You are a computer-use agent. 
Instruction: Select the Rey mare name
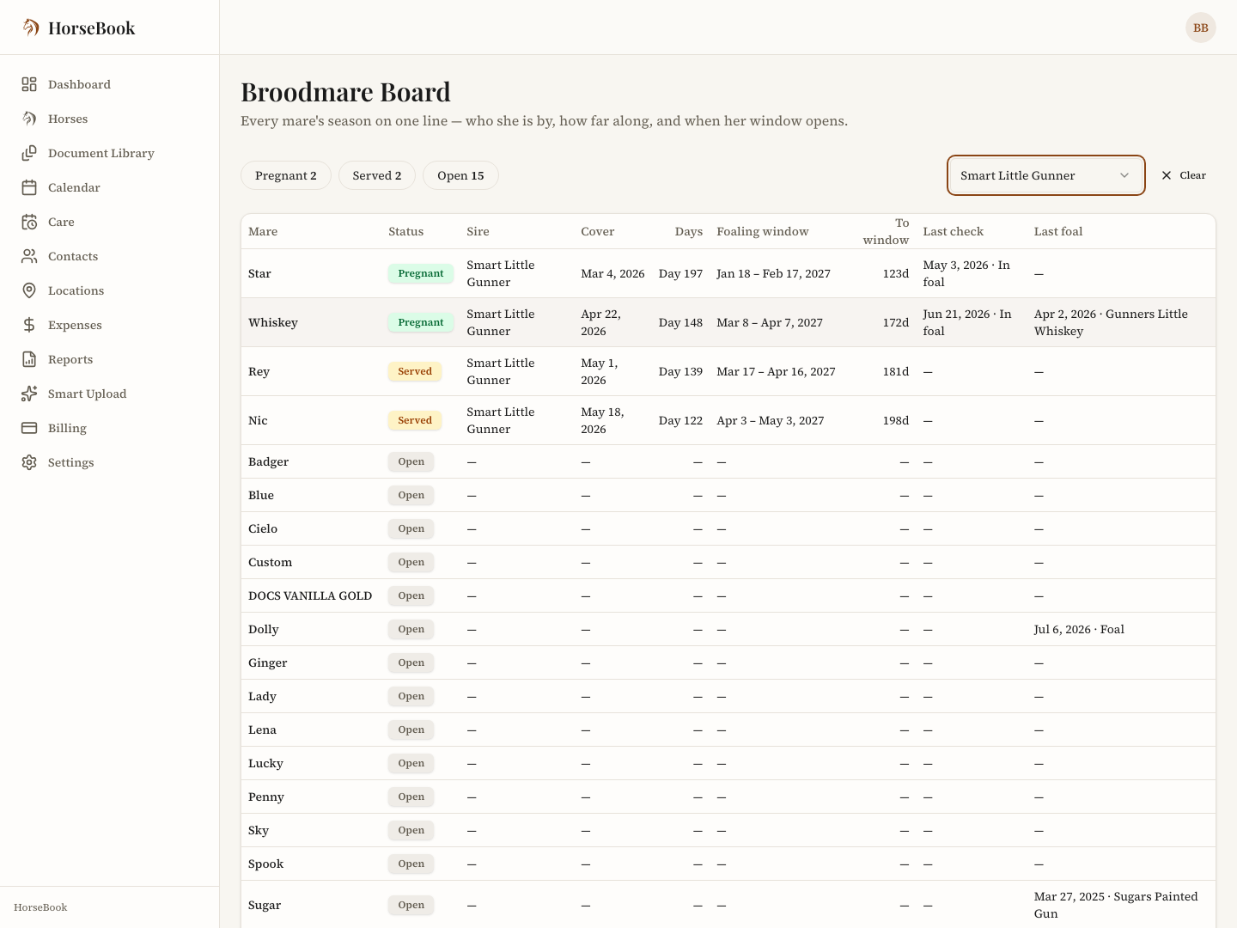tap(259, 371)
